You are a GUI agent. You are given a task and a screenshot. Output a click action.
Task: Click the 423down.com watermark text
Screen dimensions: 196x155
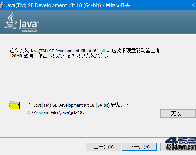180,147
